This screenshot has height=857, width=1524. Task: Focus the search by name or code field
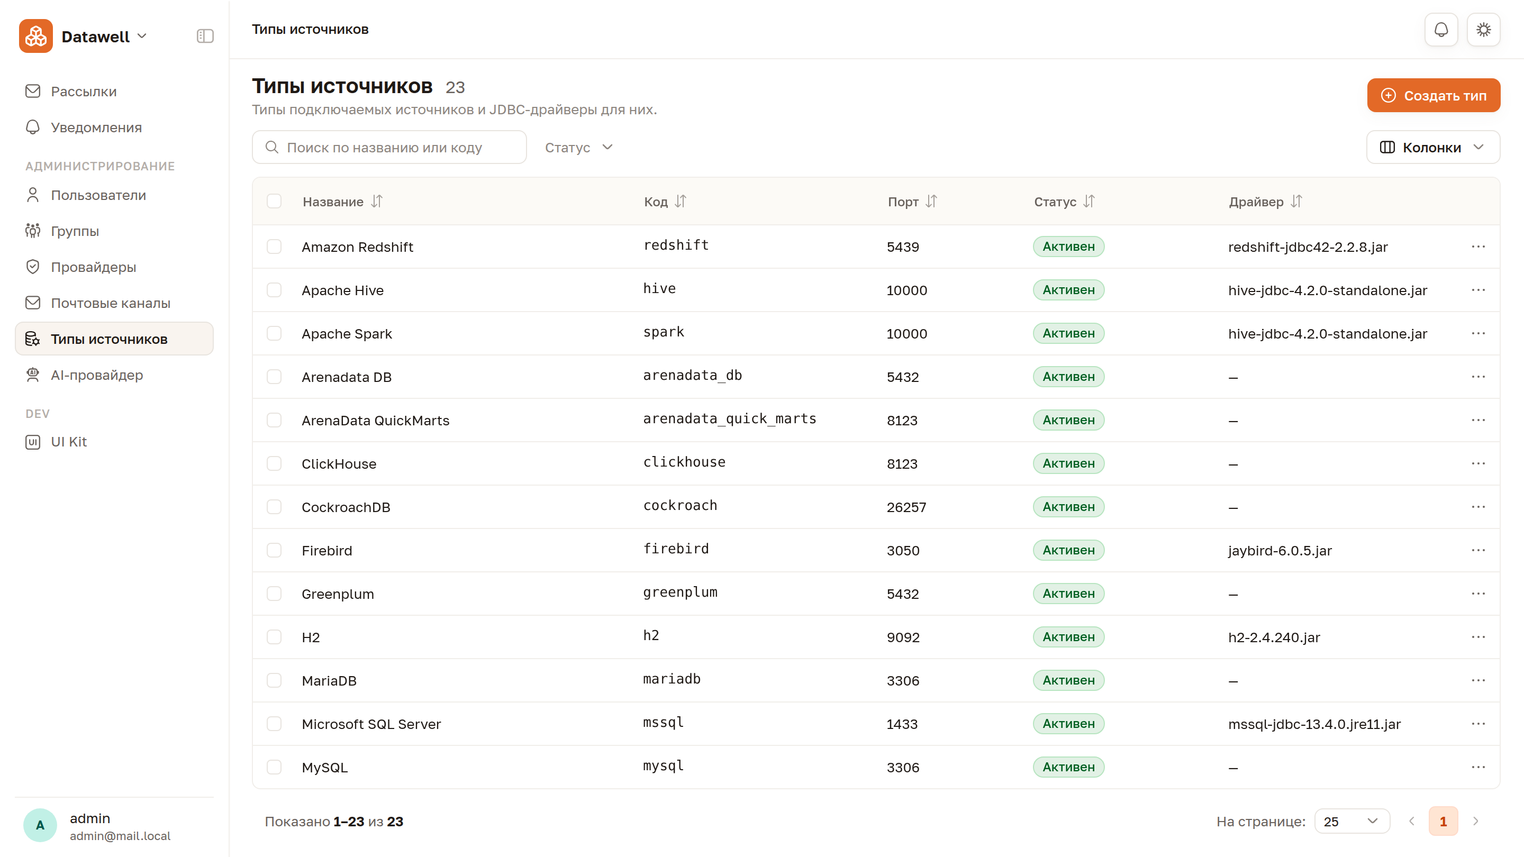(x=389, y=147)
